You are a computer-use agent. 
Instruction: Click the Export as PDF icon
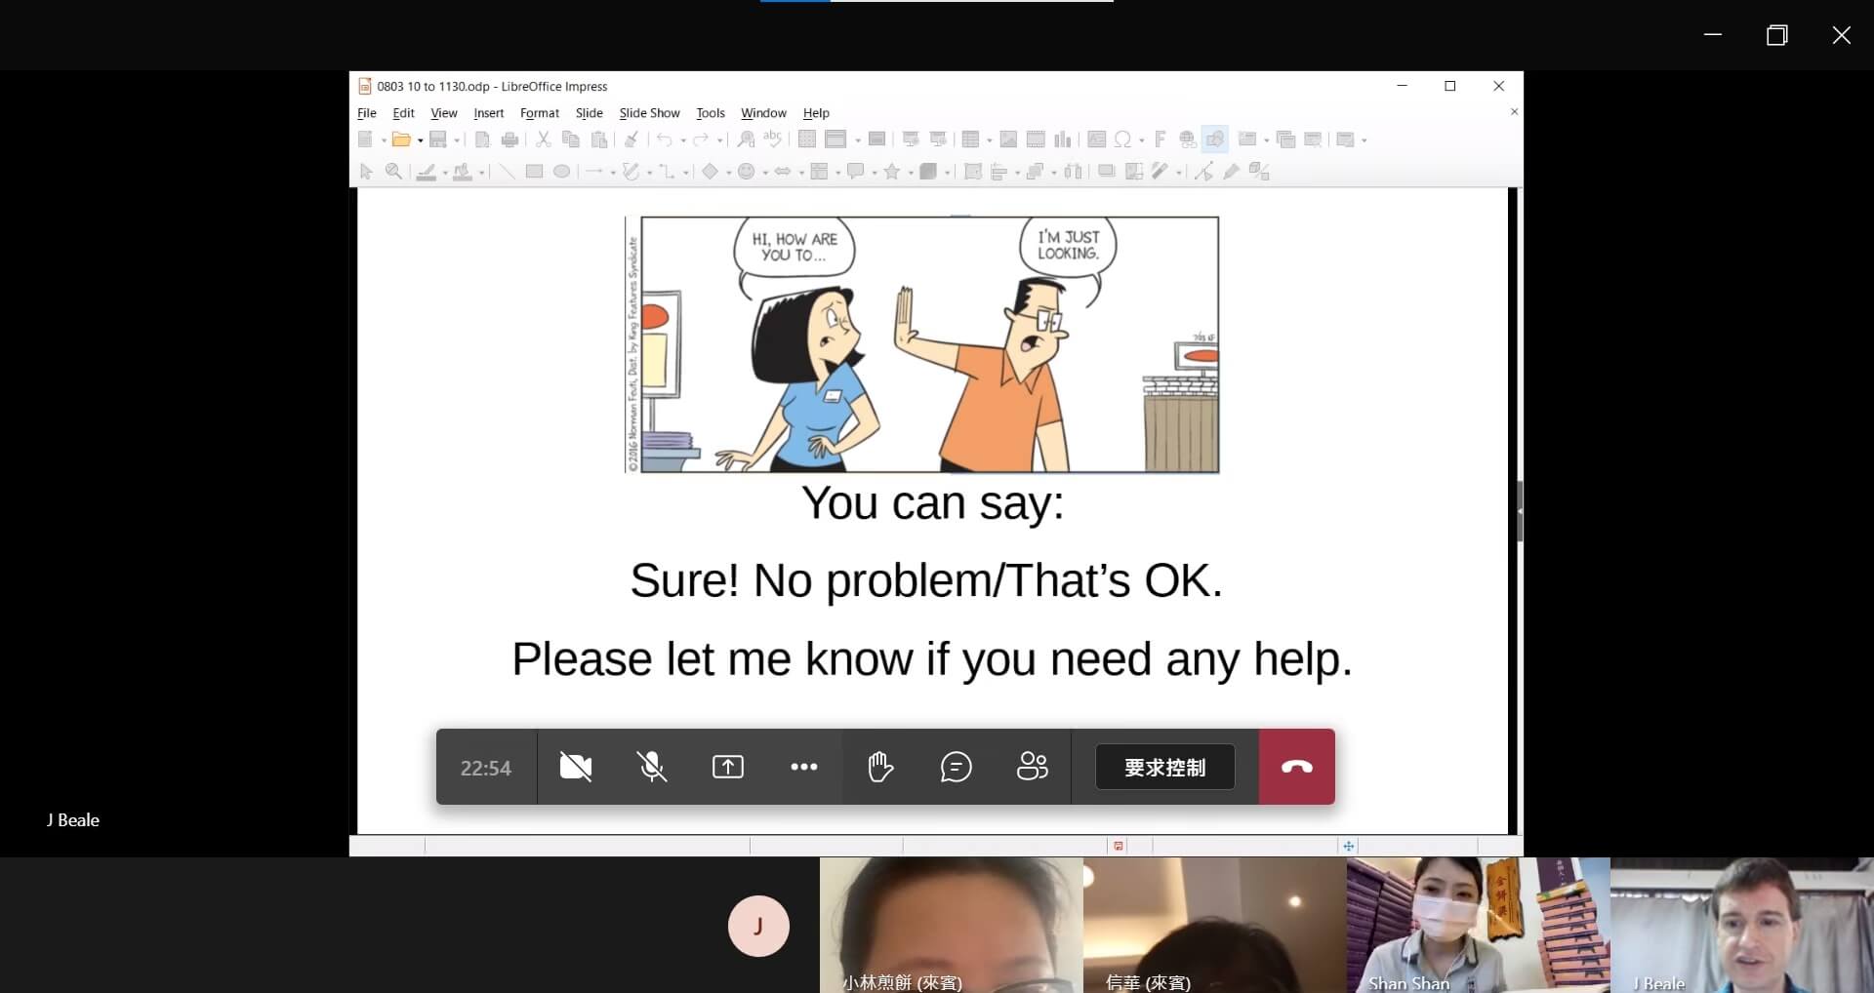coord(482,139)
